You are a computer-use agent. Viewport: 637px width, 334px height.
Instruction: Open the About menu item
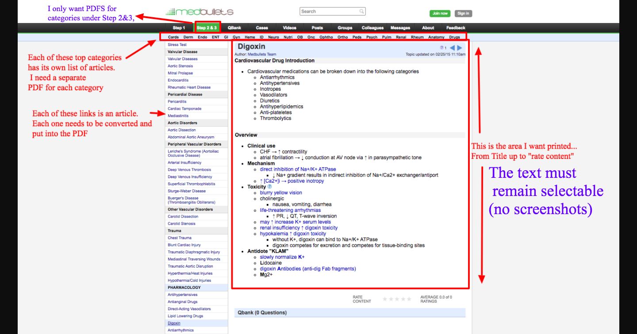428,28
